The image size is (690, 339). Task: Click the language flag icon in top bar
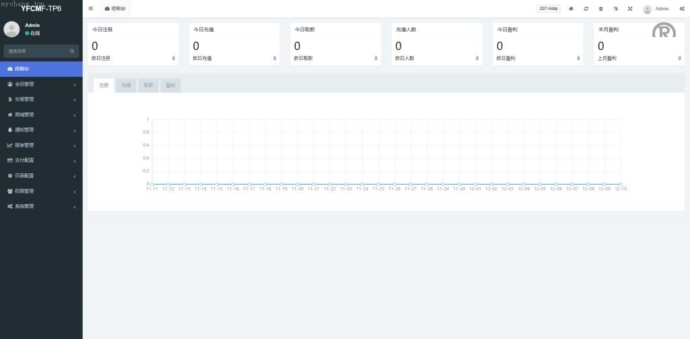coord(615,9)
